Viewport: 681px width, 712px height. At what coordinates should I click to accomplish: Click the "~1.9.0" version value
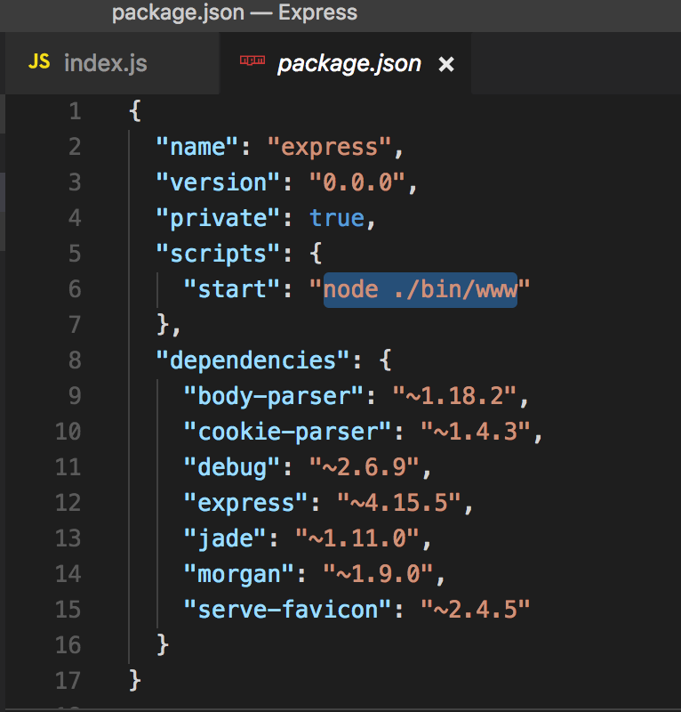click(x=378, y=574)
